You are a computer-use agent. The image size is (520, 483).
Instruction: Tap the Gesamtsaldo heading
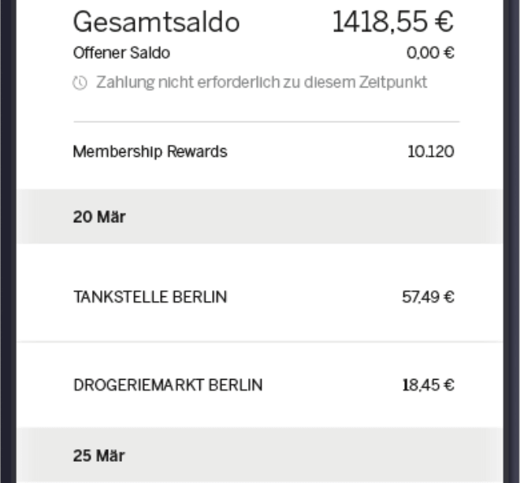click(x=156, y=23)
